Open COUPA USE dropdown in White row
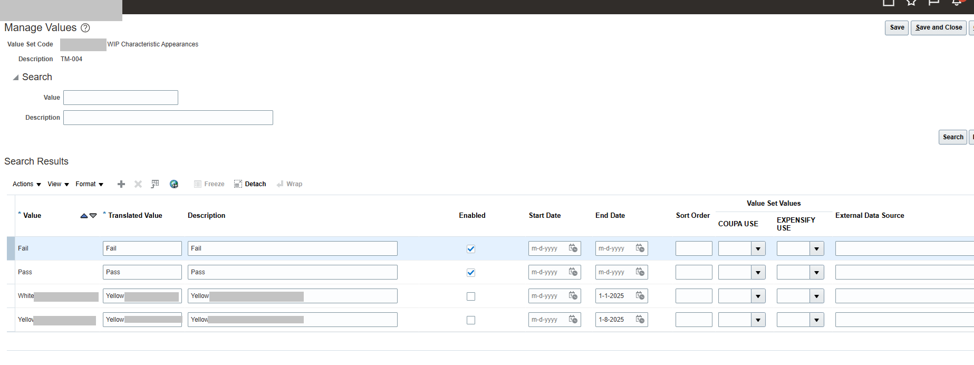The height and width of the screenshot is (365, 974). pyautogui.click(x=758, y=296)
